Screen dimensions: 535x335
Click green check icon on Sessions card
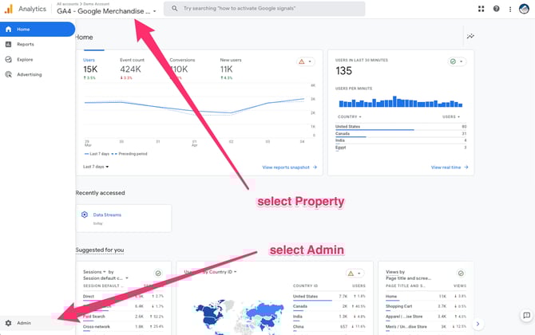tap(158, 274)
